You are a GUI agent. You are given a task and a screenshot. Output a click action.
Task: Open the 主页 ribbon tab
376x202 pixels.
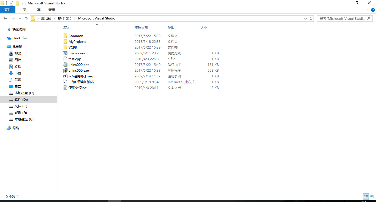tap(23, 10)
